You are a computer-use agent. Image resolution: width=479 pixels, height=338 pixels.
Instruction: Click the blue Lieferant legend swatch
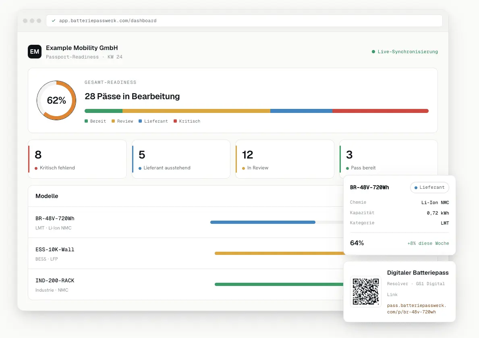pyautogui.click(x=140, y=121)
